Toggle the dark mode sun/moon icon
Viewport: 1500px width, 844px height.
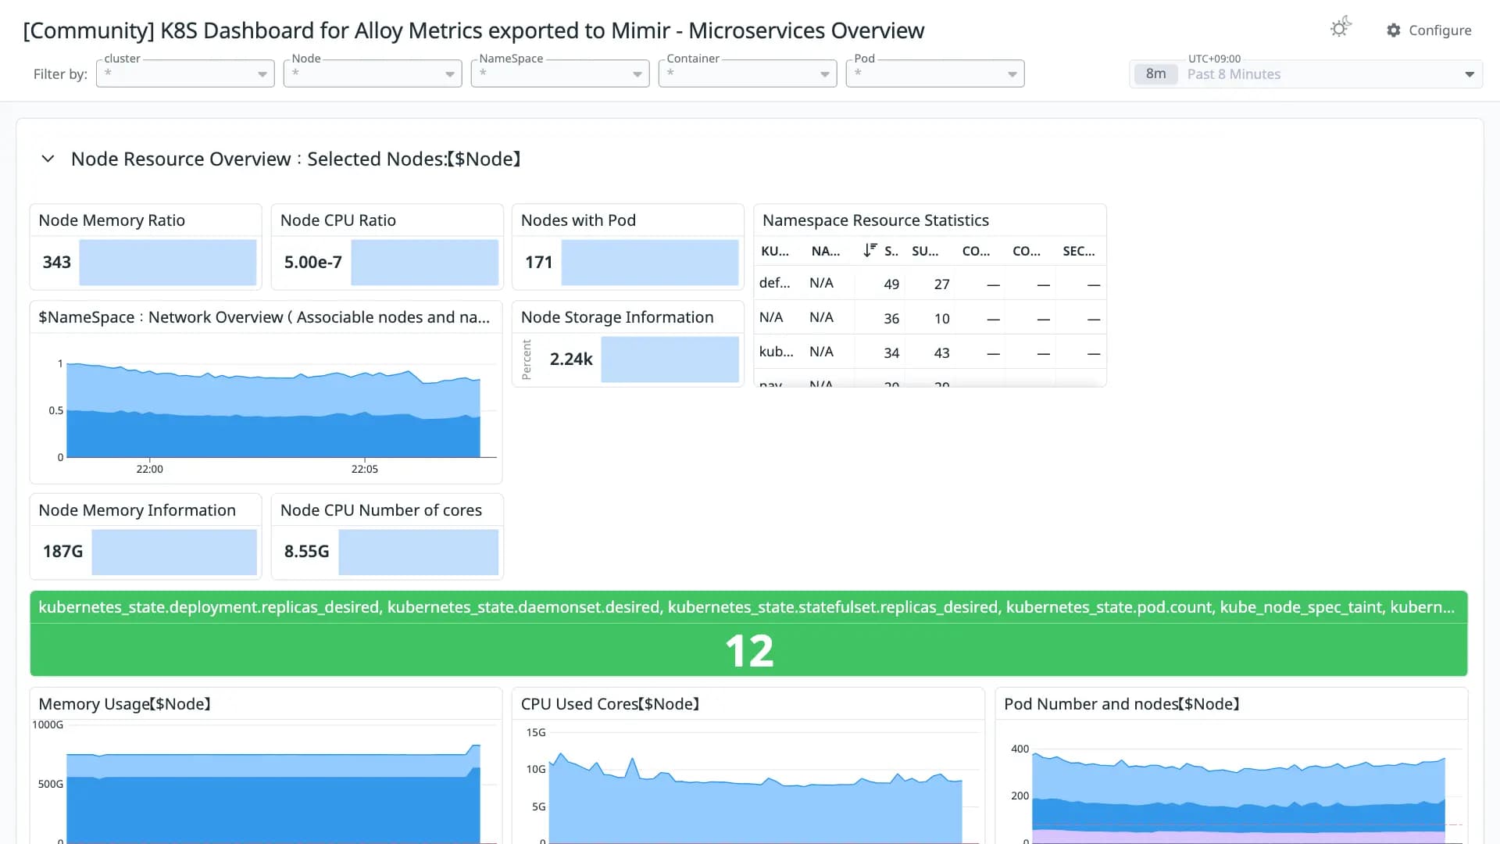tap(1341, 28)
